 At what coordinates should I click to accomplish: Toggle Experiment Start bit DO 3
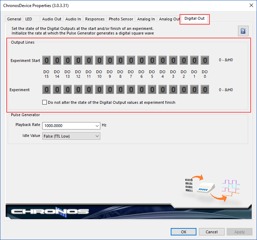[173, 60]
